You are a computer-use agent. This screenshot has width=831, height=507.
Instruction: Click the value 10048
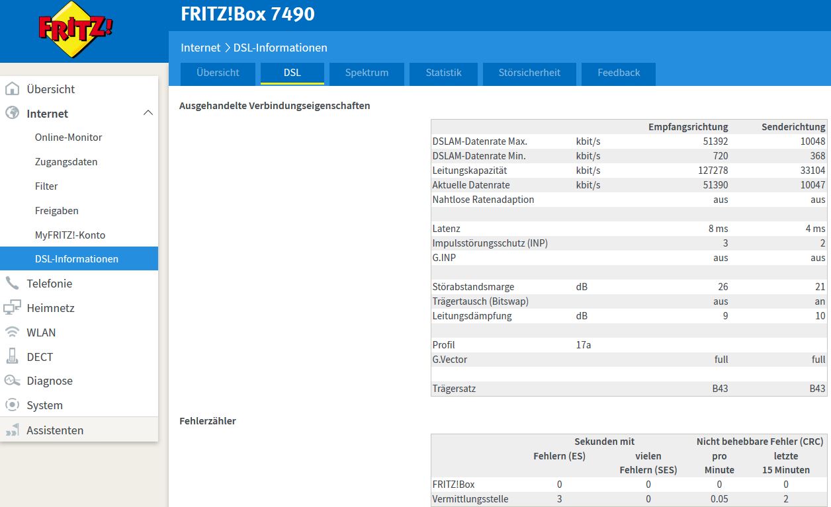[813, 141]
